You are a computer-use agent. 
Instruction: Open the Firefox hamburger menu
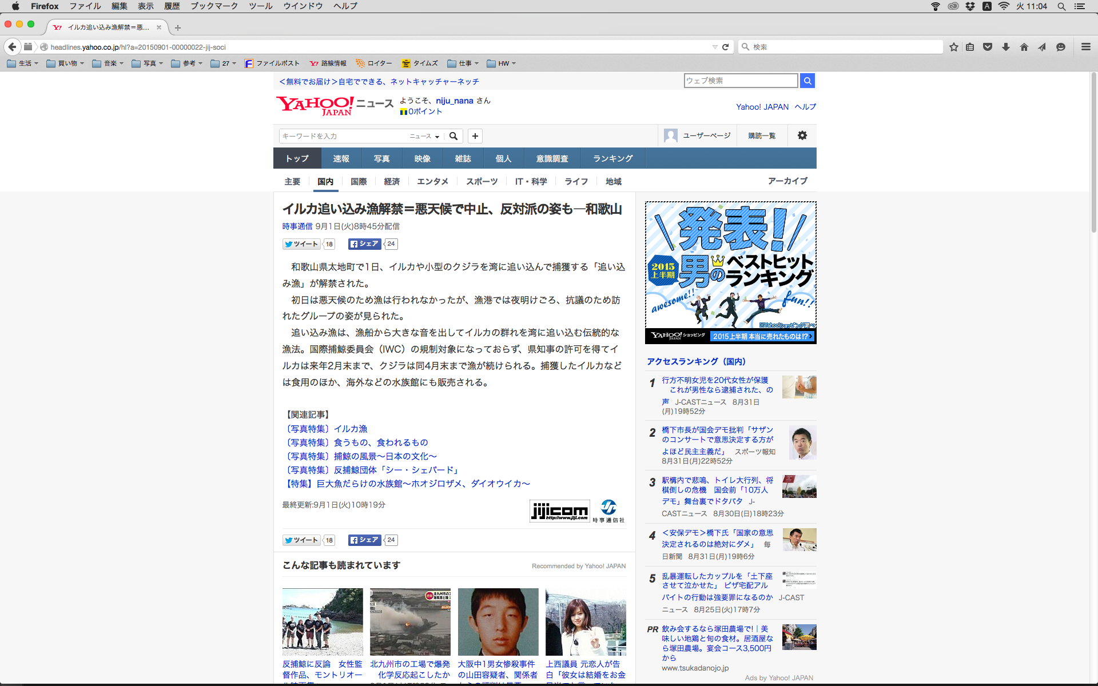[x=1085, y=47]
